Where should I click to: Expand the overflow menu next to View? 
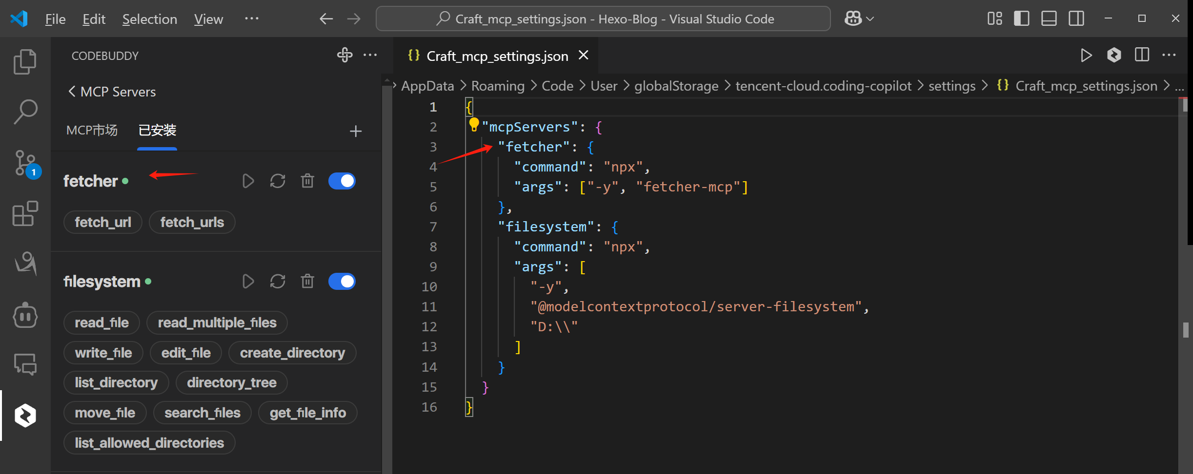[x=251, y=19]
